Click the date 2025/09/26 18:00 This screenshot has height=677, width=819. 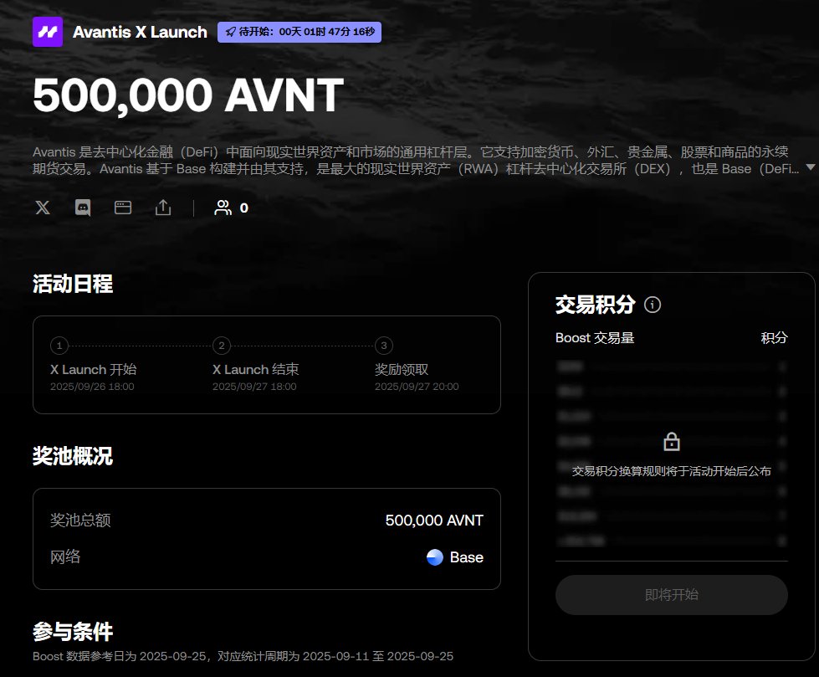[93, 387]
